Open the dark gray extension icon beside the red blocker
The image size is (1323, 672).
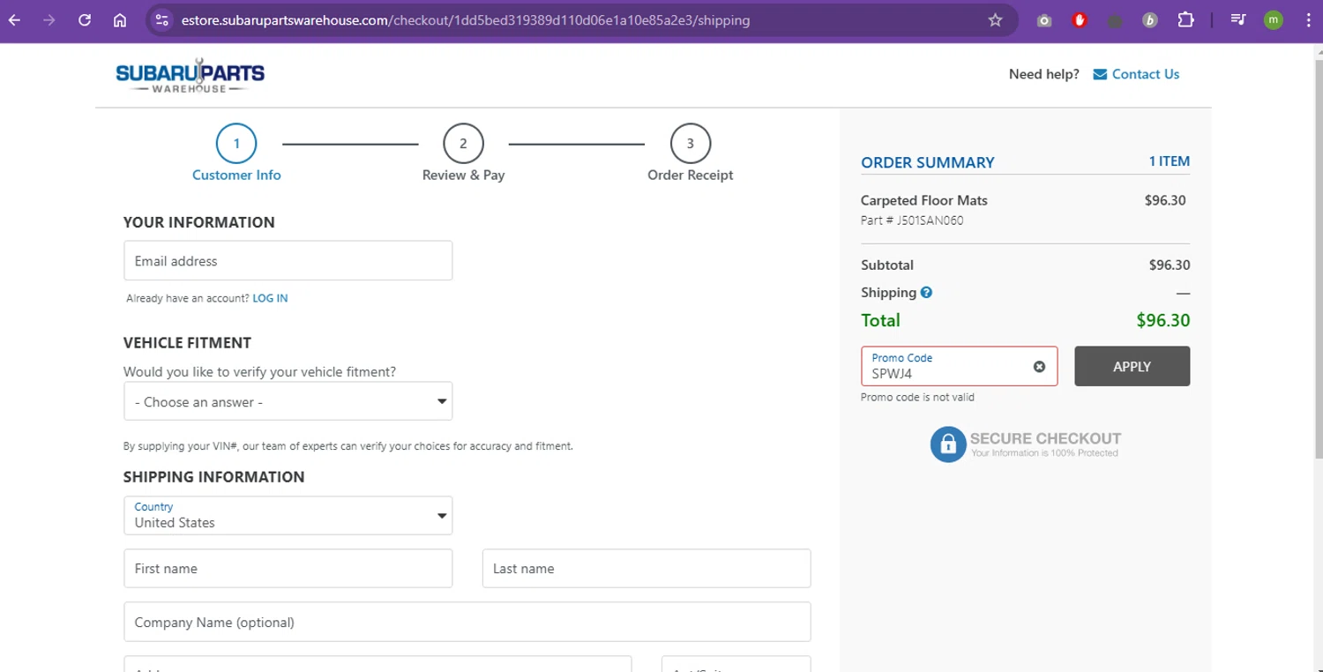1115,20
